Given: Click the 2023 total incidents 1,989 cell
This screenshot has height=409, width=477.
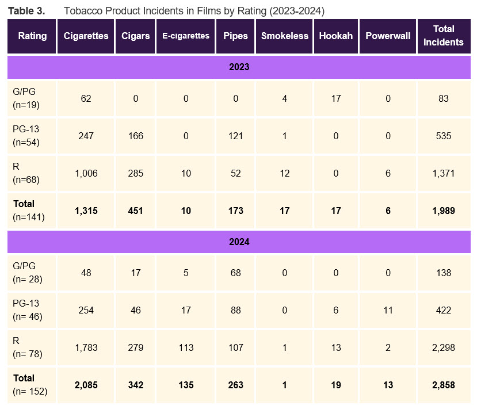Looking at the screenshot, I should point(444,211).
